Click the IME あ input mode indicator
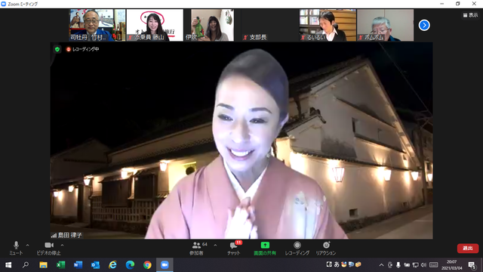This screenshot has height=272, width=483. pos(337,264)
